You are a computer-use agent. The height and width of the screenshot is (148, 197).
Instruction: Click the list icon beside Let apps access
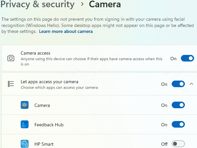click(11, 84)
